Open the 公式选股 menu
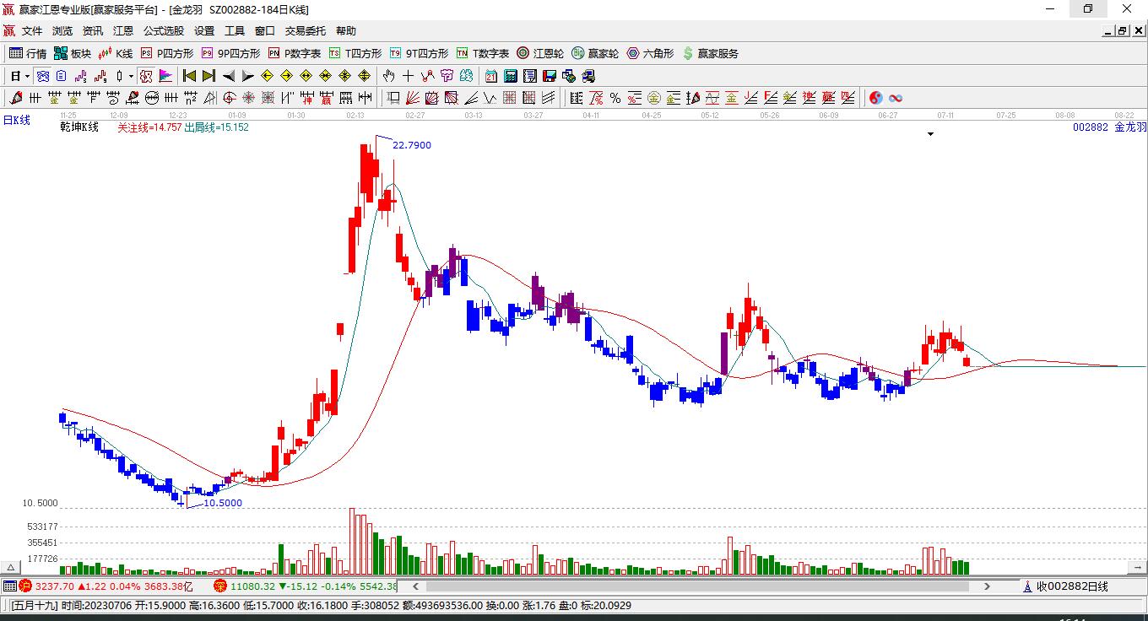Image resolution: width=1148 pixels, height=621 pixels. [x=163, y=31]
